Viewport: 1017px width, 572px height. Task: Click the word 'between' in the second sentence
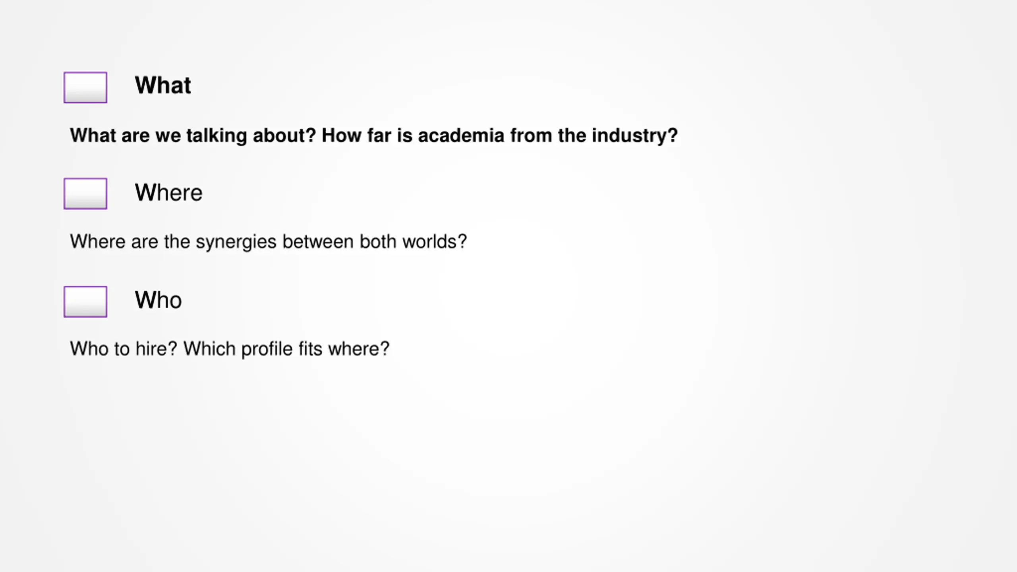tap(318, 242)
